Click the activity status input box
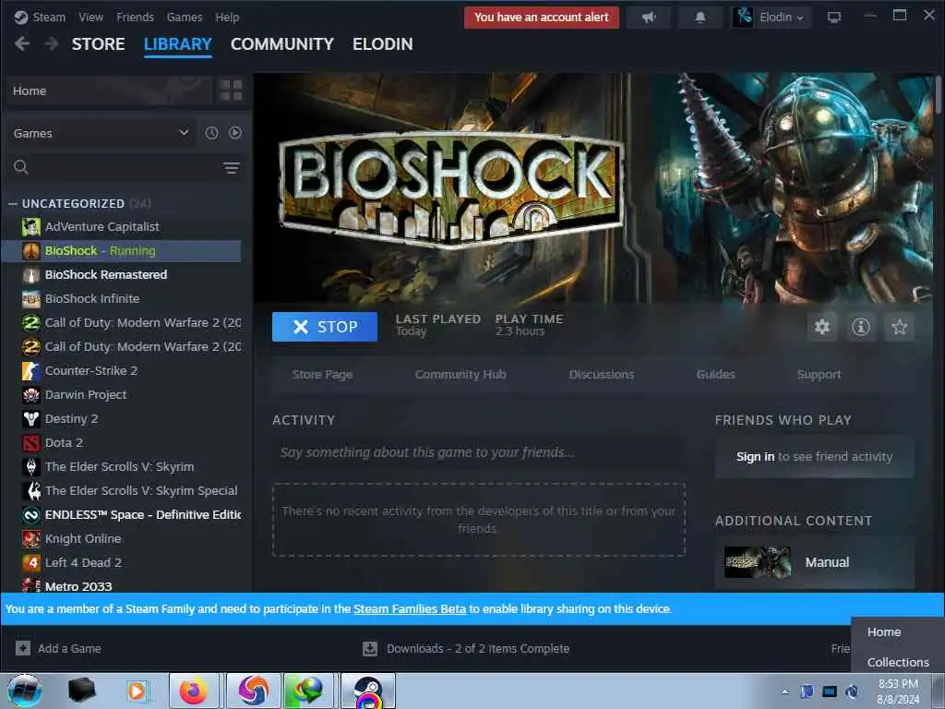This screenshot has height=709, width=945. (x=479, y=452)
